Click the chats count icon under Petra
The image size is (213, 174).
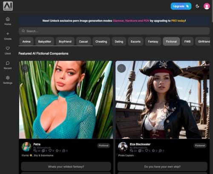point(35,151)
